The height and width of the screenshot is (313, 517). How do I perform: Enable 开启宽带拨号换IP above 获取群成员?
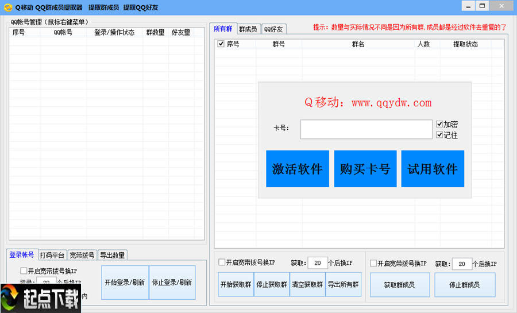click(373, 263)
